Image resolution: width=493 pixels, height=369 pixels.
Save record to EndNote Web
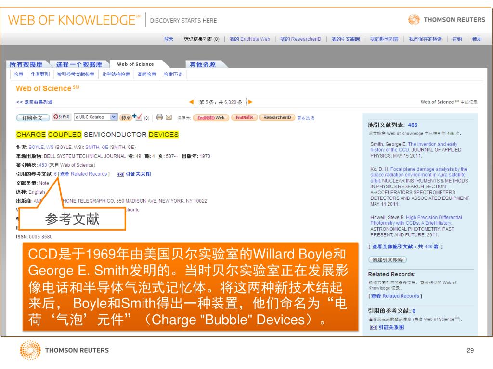[211, 118]
